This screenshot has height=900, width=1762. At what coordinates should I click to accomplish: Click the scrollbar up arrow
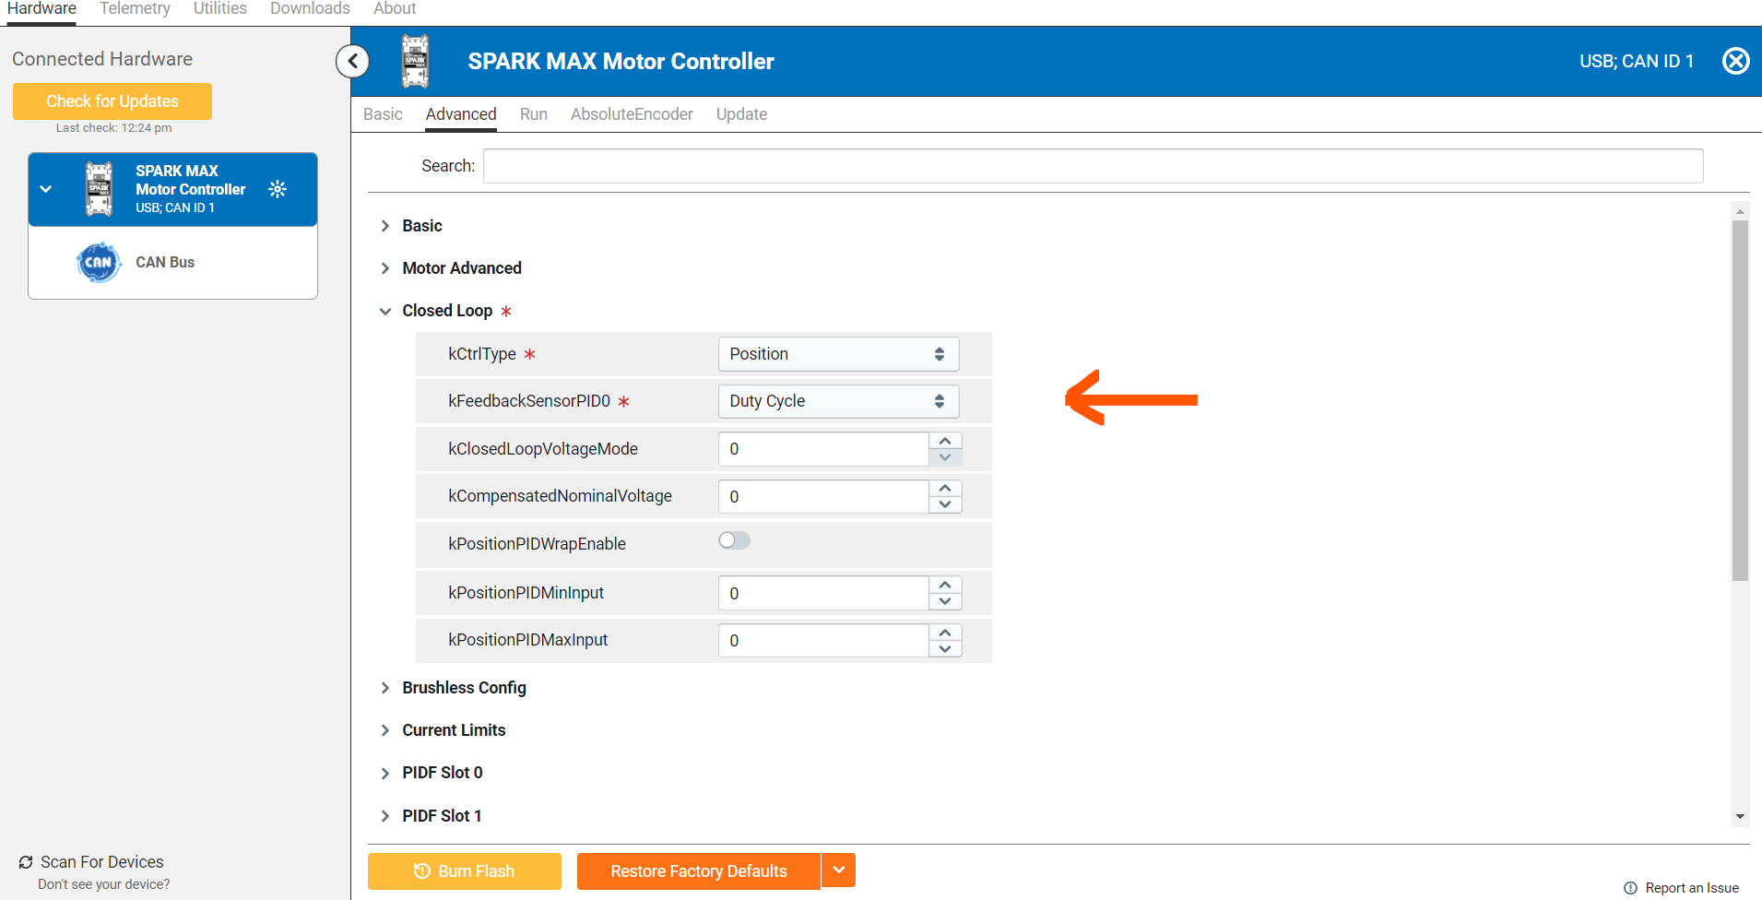pos(1740,212)
